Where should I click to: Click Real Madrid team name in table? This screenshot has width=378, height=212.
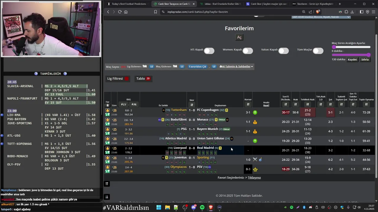pos(205,148)
